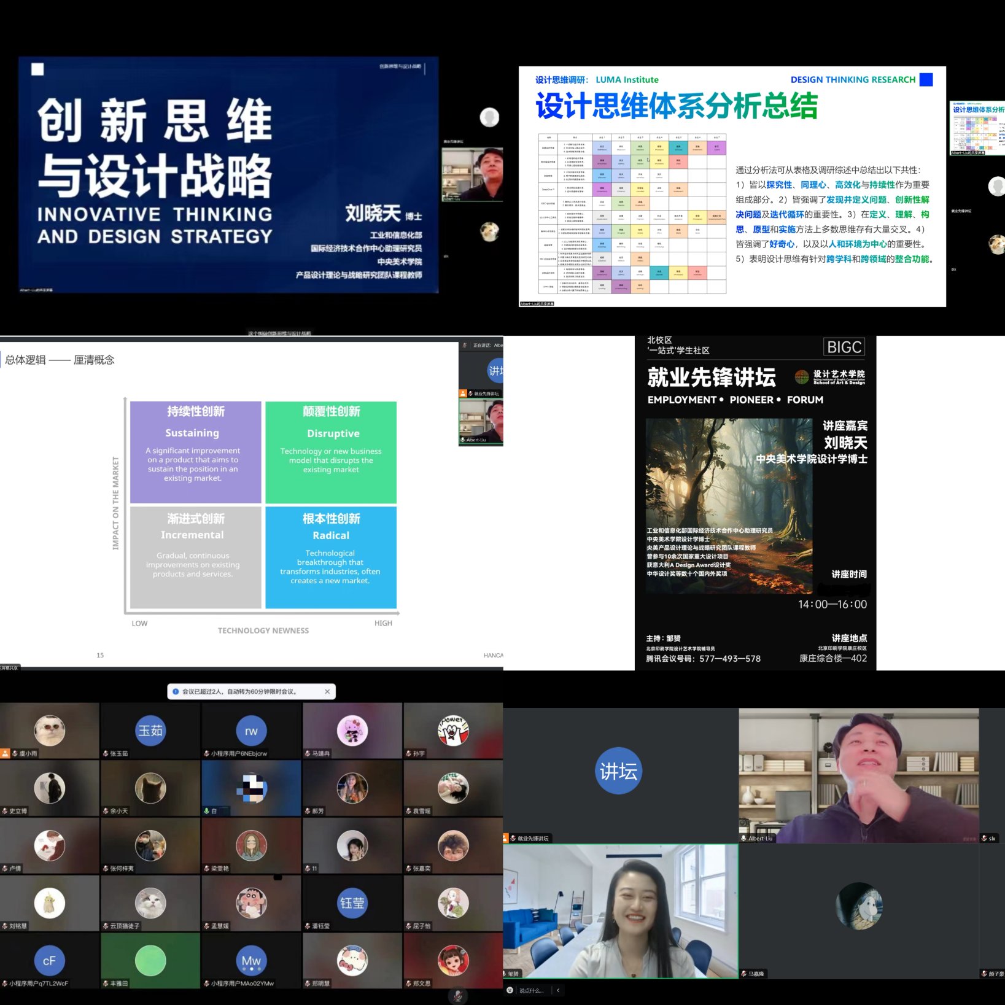Click the 钰莹 avatar for 潘钰莹

(352, 903)
